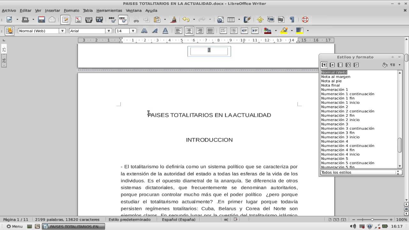This screenshot has height=230, width=409.
Task: Show Paragraph Styles in the styles panel
Action: click(x=324, y=65)
